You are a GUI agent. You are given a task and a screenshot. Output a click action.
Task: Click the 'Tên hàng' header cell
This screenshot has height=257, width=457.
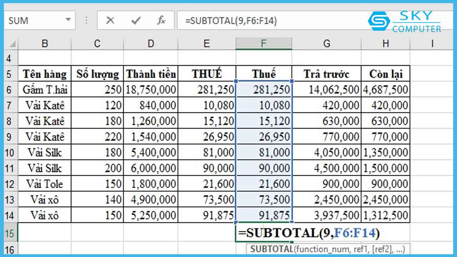pyautogui.click(x=45, y=74)
